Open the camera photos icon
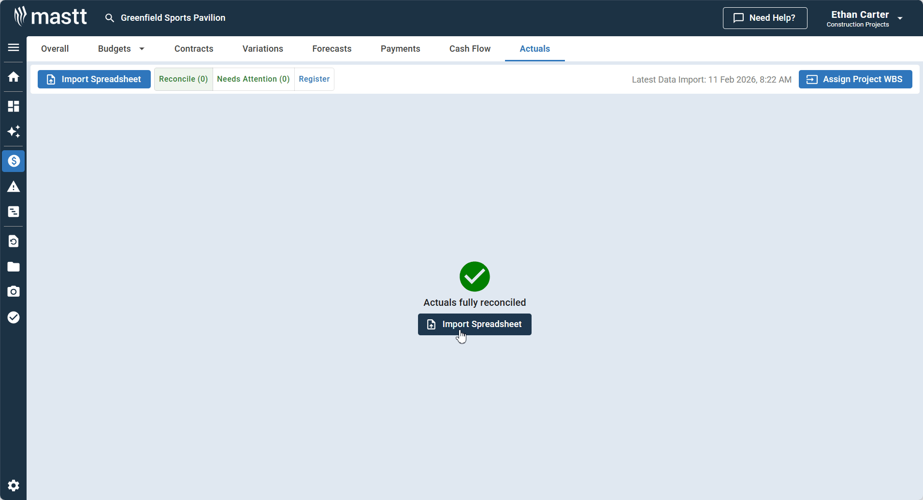The width and height of the screenshot is (923, 500). 14,291
